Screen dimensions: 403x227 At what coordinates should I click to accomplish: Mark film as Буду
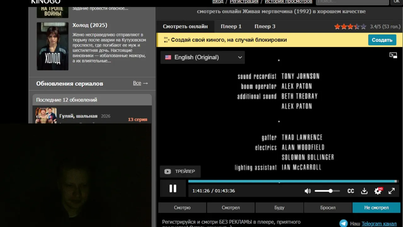point(279,208)
